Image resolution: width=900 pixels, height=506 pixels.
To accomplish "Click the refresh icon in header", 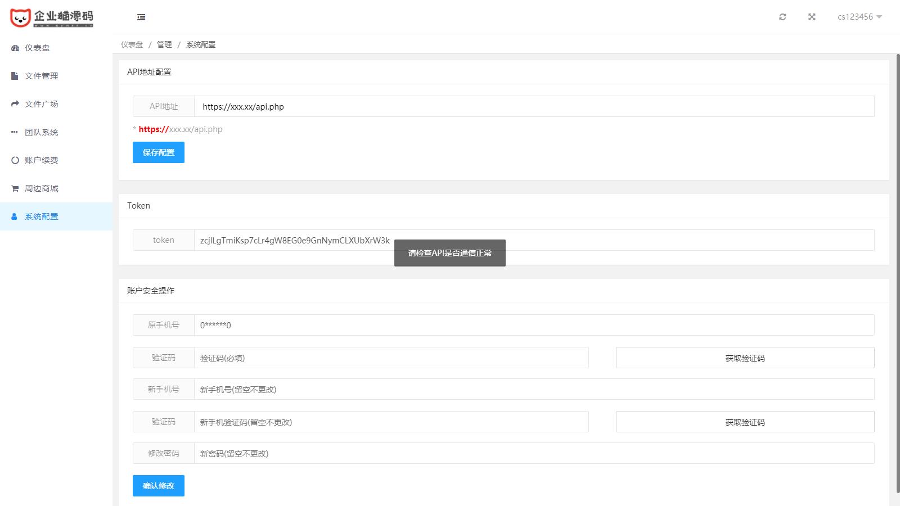I will pos(782,17).
